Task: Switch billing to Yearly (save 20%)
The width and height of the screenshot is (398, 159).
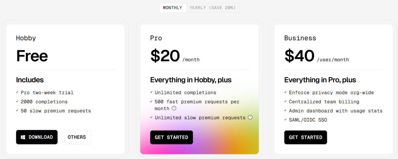Action: coord(213,8)
